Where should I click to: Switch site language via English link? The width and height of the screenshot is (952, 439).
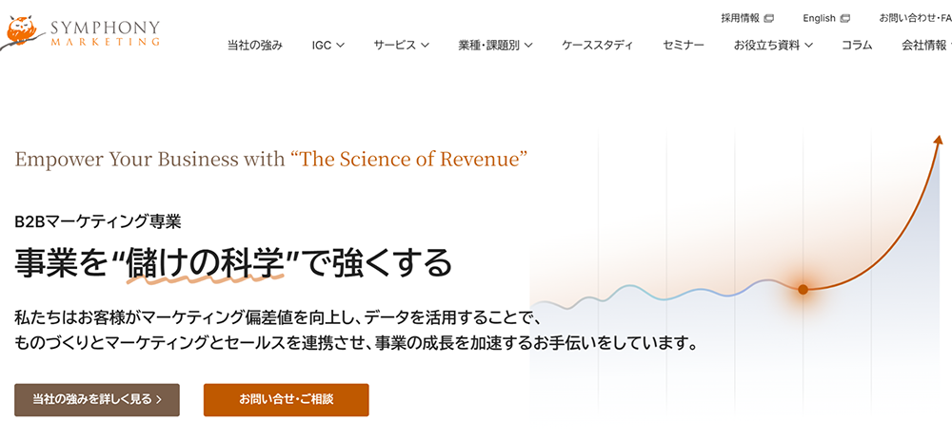click(819, 18)
